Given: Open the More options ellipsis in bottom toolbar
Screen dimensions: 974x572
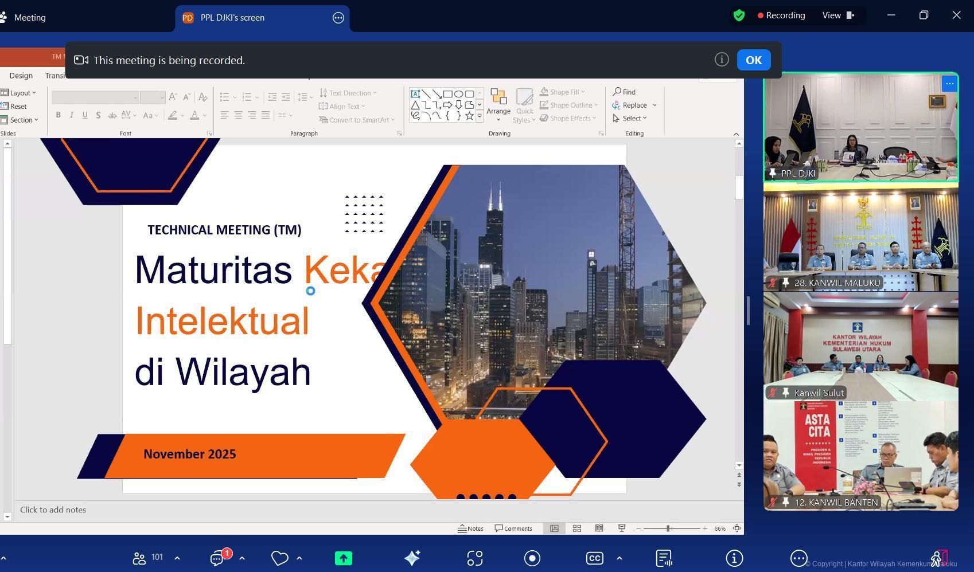Looking at the screenshot, I should (x=798, y=558).
